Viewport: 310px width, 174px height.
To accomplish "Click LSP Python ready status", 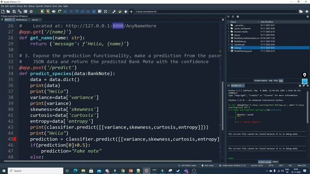I will pyautogui.click(x=187, y=165).
